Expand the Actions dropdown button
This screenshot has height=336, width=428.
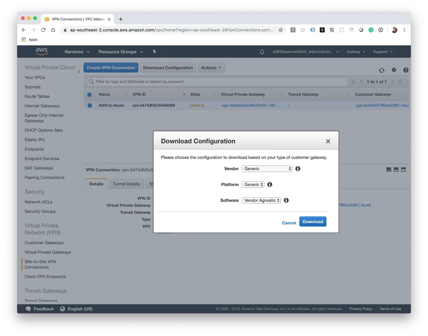[211, 68]
